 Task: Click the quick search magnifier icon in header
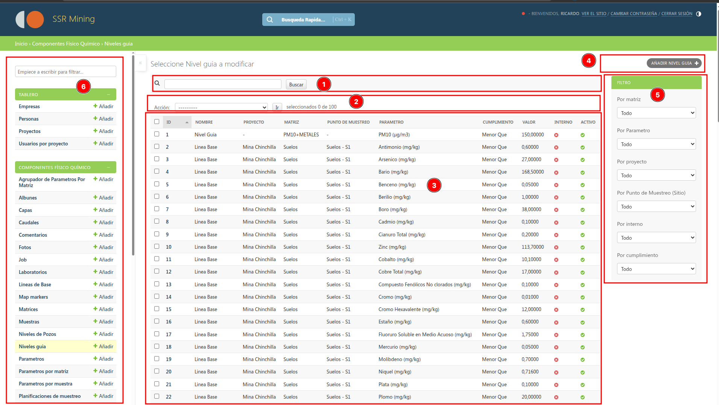click(270, 19)
